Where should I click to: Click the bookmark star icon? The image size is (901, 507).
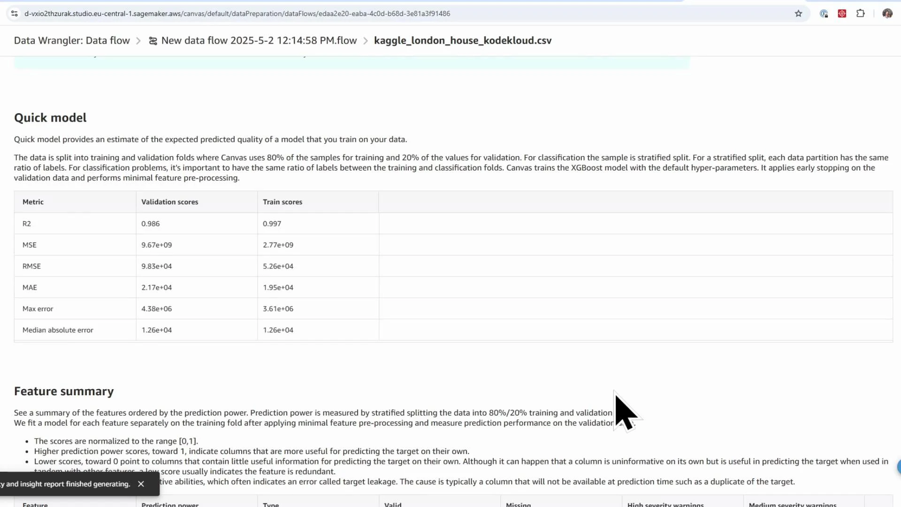coord(799,14)
